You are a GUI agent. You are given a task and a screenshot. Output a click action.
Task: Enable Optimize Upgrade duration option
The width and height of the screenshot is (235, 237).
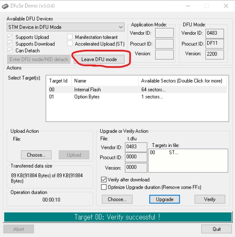tap(104, 187)
